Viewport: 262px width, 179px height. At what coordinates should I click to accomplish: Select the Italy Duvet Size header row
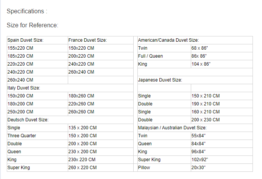click(x=24, y=88)
